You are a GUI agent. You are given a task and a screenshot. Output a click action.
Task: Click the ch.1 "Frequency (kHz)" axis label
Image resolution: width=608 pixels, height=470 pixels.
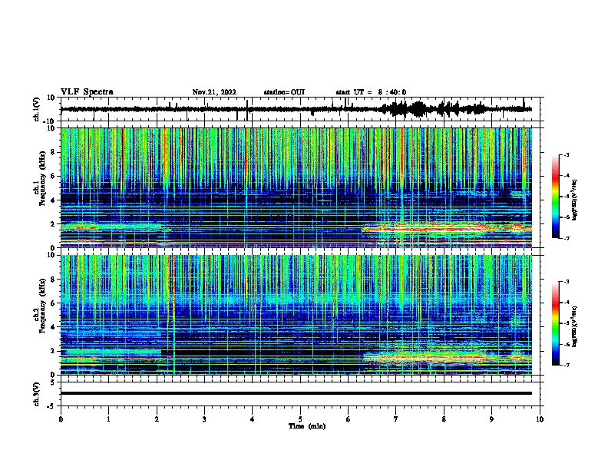(x=42, y=179)
